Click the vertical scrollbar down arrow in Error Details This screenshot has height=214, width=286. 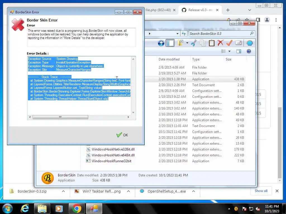click(133, 113)
